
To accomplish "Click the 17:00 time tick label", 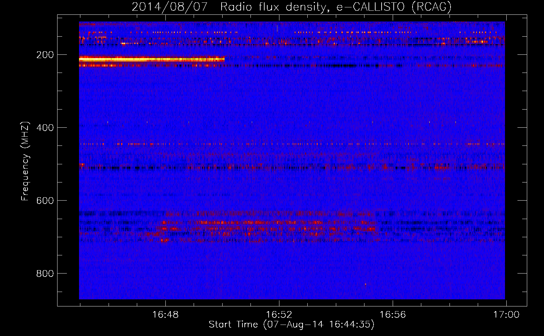I will (x=506, y=315).
